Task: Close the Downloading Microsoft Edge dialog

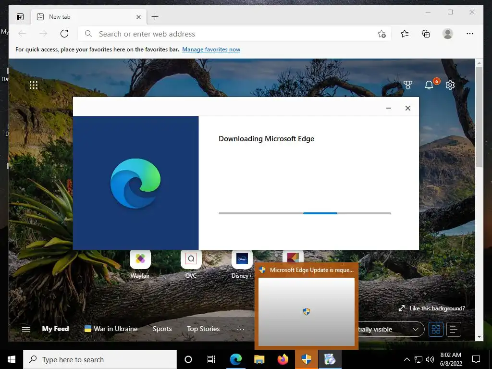Action: pyautogui.click(x=408, y=108)
